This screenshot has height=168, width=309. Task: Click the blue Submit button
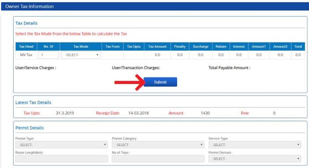[160, 82]
